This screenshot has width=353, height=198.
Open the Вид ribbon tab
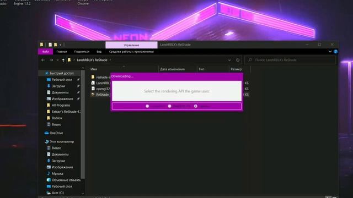[x=99, y=52]
